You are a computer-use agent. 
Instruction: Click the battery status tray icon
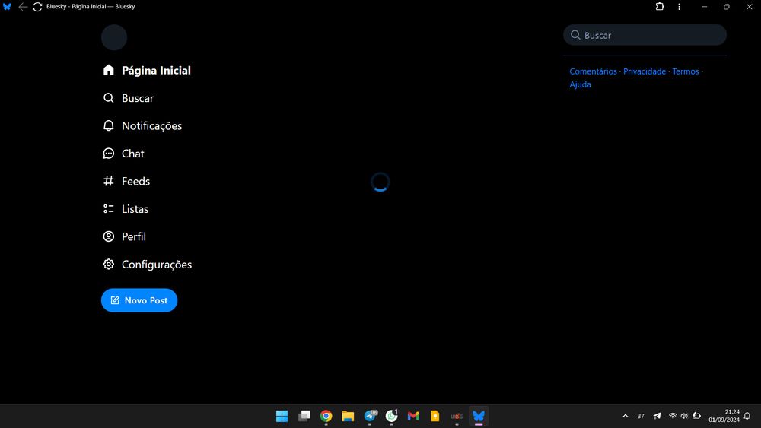pyautogui.click(x=696, y=416)
